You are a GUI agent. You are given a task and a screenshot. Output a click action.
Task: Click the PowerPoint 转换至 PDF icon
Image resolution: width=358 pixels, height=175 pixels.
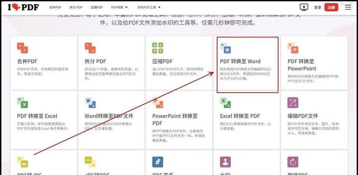[158, 102]
